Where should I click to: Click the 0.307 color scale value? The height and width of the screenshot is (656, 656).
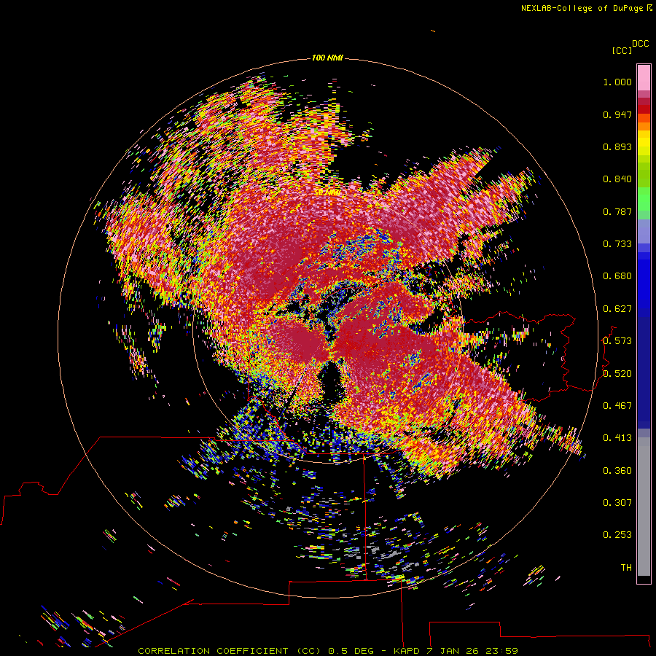tap(617, 503)
